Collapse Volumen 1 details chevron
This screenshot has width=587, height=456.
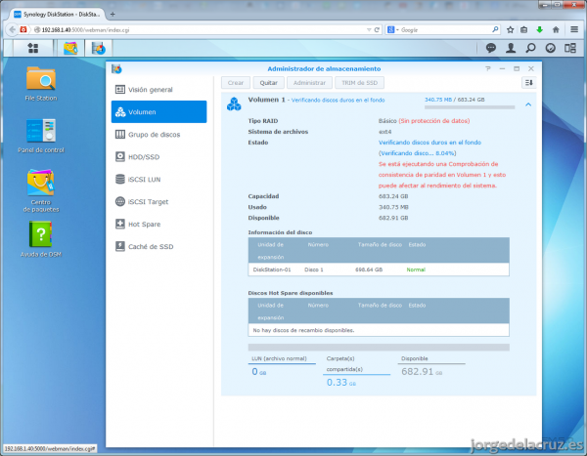click(x=528, y=104)
